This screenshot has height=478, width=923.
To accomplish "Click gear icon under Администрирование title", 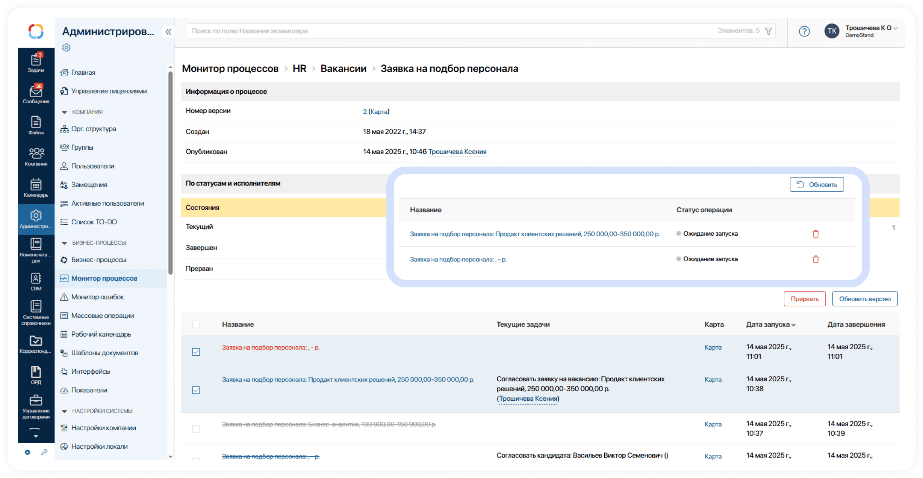I will click(x=66, y=48).
